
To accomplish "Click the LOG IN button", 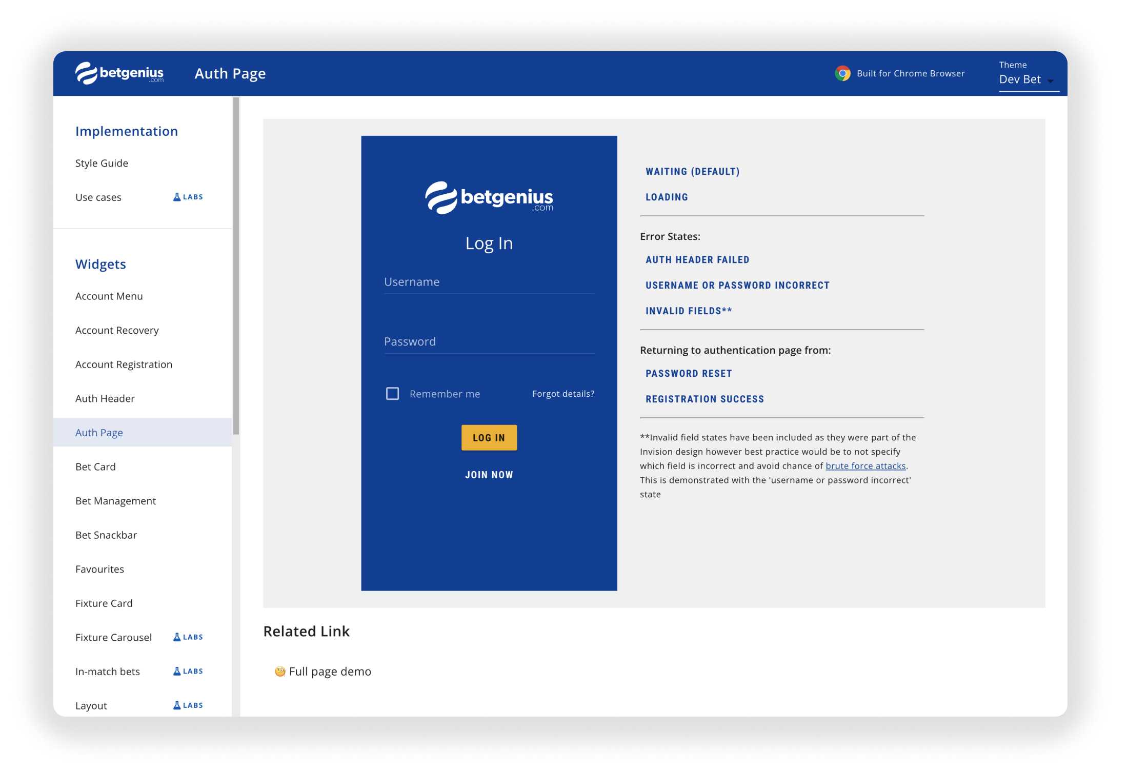I will pos(488,437).
